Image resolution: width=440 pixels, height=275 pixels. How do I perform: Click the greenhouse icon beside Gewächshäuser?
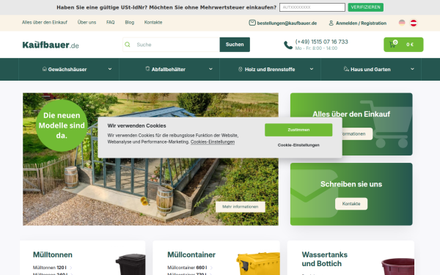pyautogui.click(x=45, y=69)
